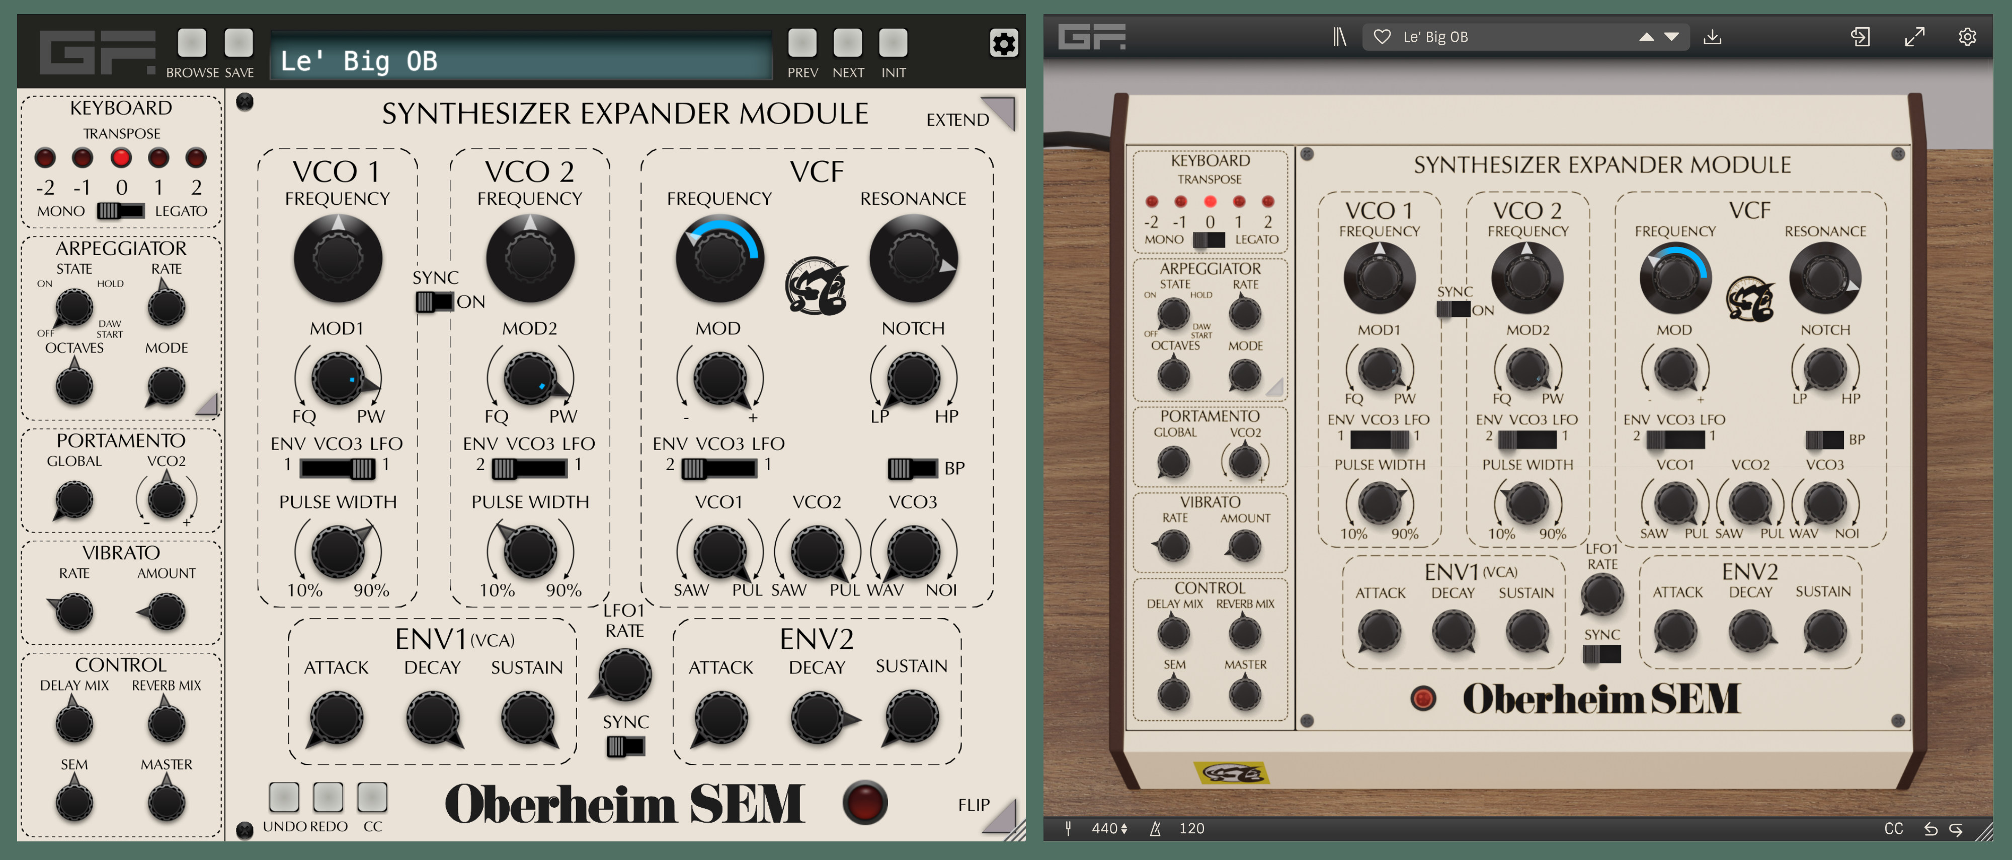
Task: Click the GF logo in right window header
Action: click(1092, 37)
